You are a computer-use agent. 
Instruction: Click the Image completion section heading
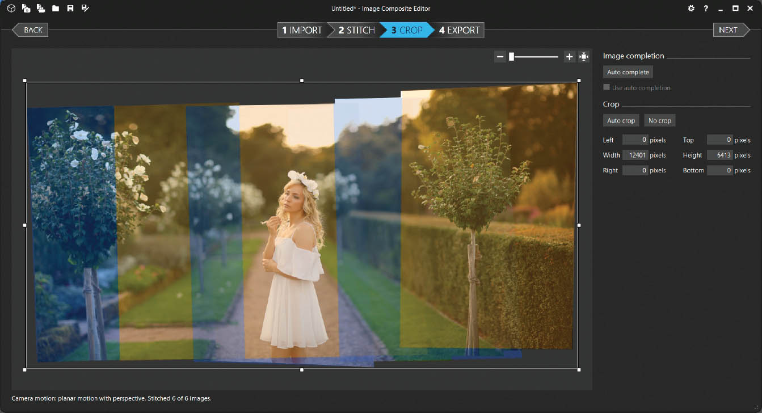coord(633,56)
